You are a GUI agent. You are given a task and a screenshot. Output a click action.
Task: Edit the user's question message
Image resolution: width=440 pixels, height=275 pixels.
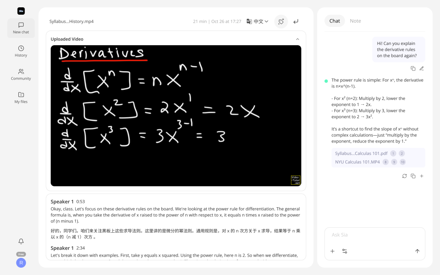422,68
